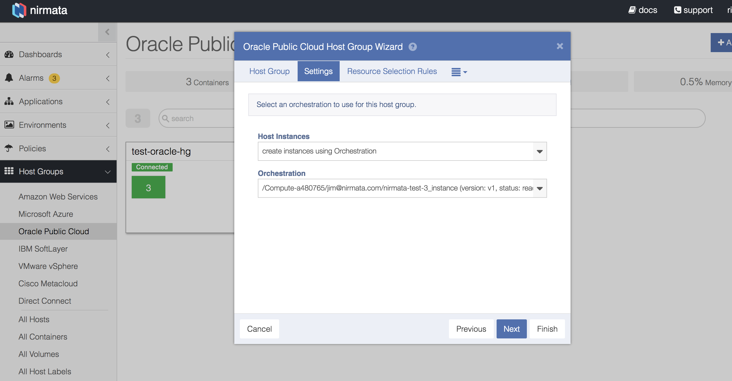Click the Dashboards gauge icon

[x=9, y=54]
